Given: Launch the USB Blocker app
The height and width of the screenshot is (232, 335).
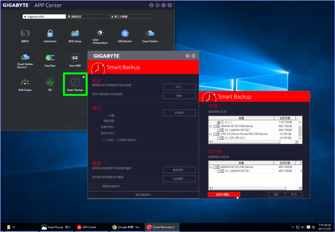Looking at the screenshot, I should [125, 35].
